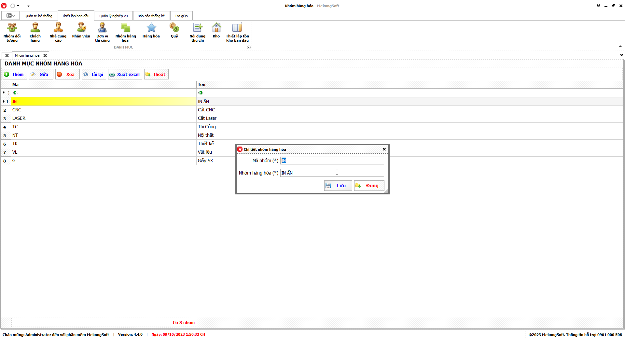Click Sửa to edit the group
The image size is (625, 338).
tap(41, 74)
